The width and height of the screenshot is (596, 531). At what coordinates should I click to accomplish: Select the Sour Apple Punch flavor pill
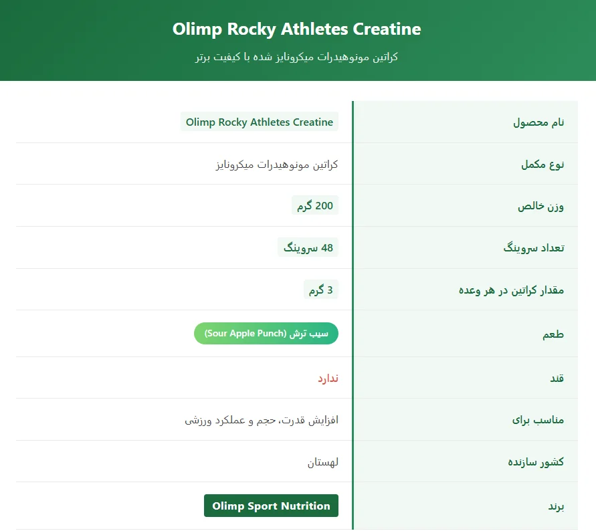pyautogui.click(x=266, y=333)
